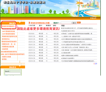Open the 2018農博環境教育參訪 link

coord(9,52)
